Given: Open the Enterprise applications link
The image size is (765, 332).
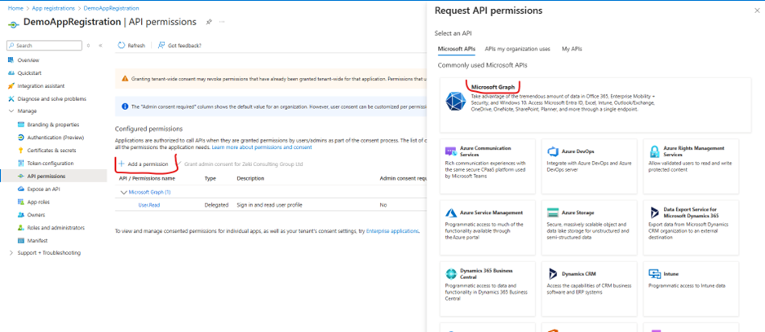Looking at the screenshot, I should (392, 232).
